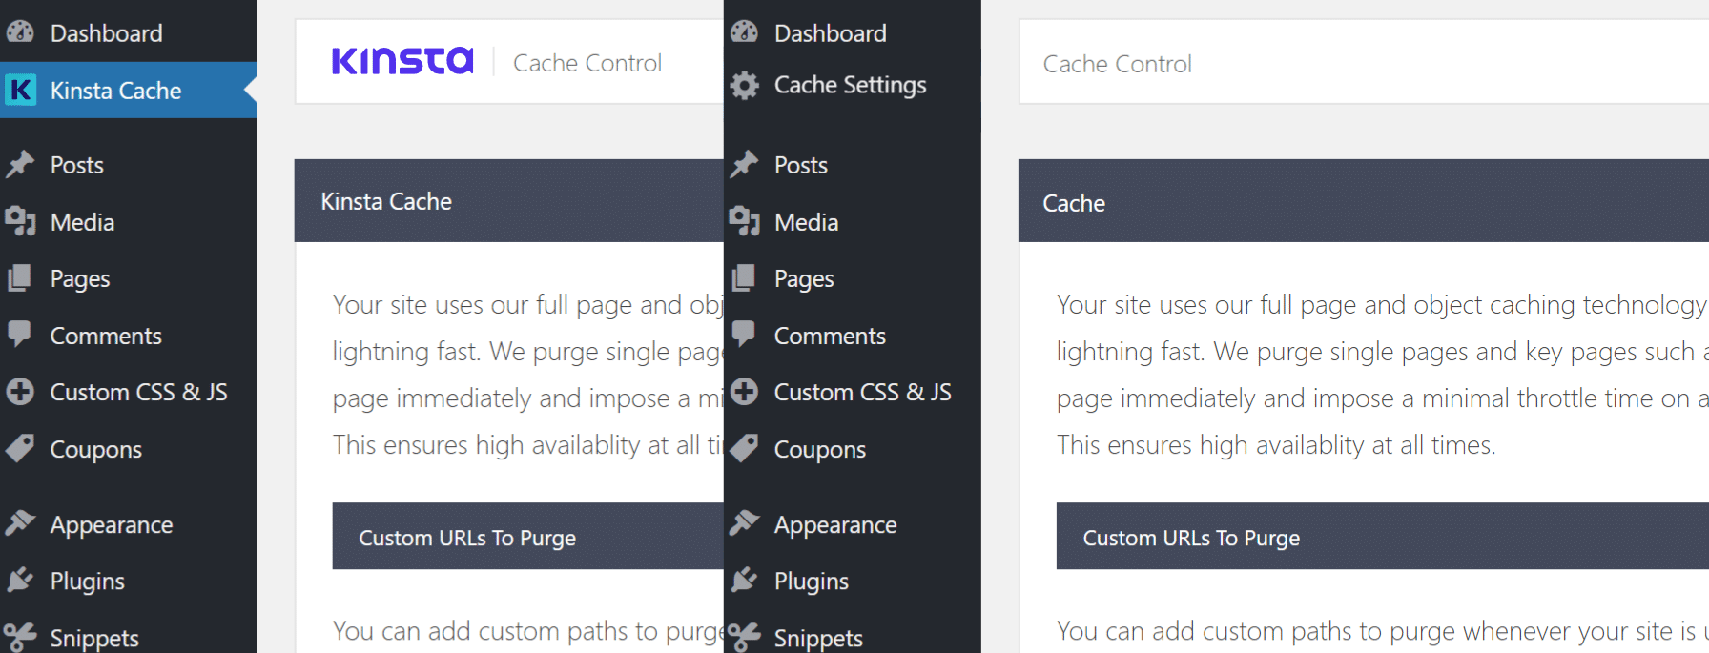
Task: Click the Media icon in left sidebar
Action: 20,221
